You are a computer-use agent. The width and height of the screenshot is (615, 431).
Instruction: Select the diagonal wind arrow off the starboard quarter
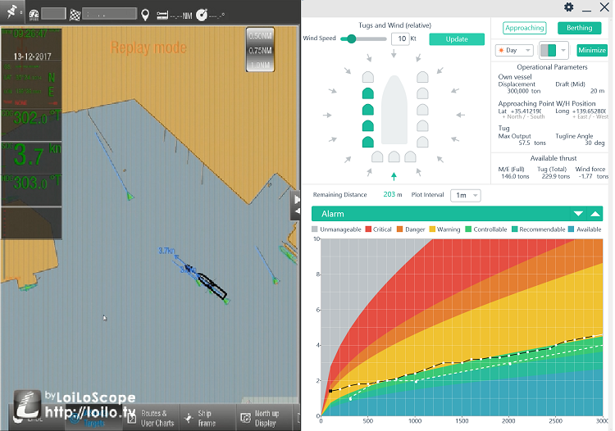click(x=440, y=159)
